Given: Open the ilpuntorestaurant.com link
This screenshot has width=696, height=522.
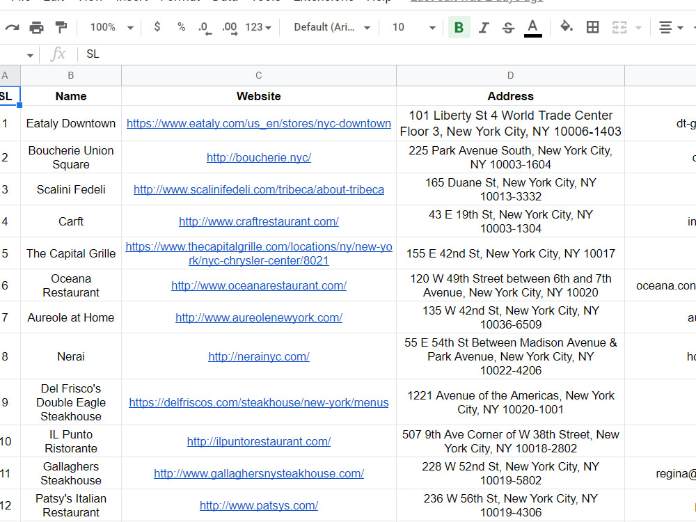Looking at the screenshot, I should click(259, 442).
